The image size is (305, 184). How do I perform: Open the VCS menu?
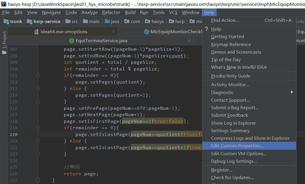173,12
